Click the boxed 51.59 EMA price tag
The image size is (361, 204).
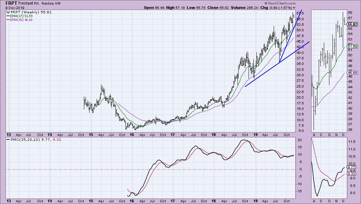click(352, 47)
